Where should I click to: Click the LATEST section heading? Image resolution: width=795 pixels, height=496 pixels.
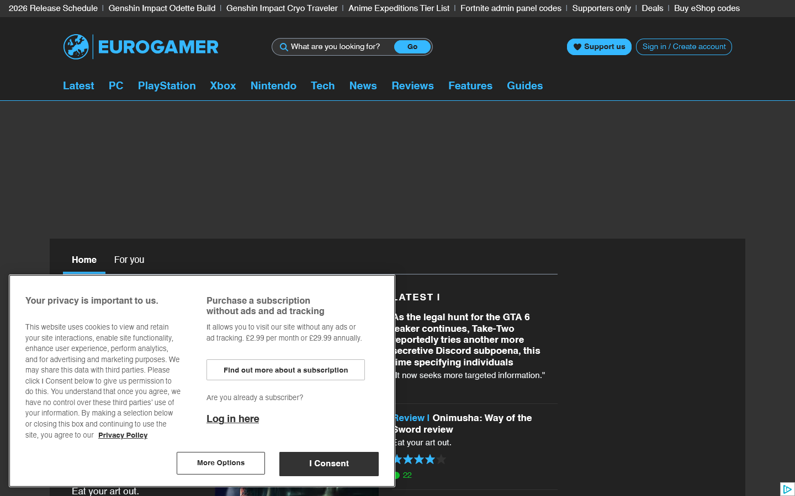pos(417,297)
